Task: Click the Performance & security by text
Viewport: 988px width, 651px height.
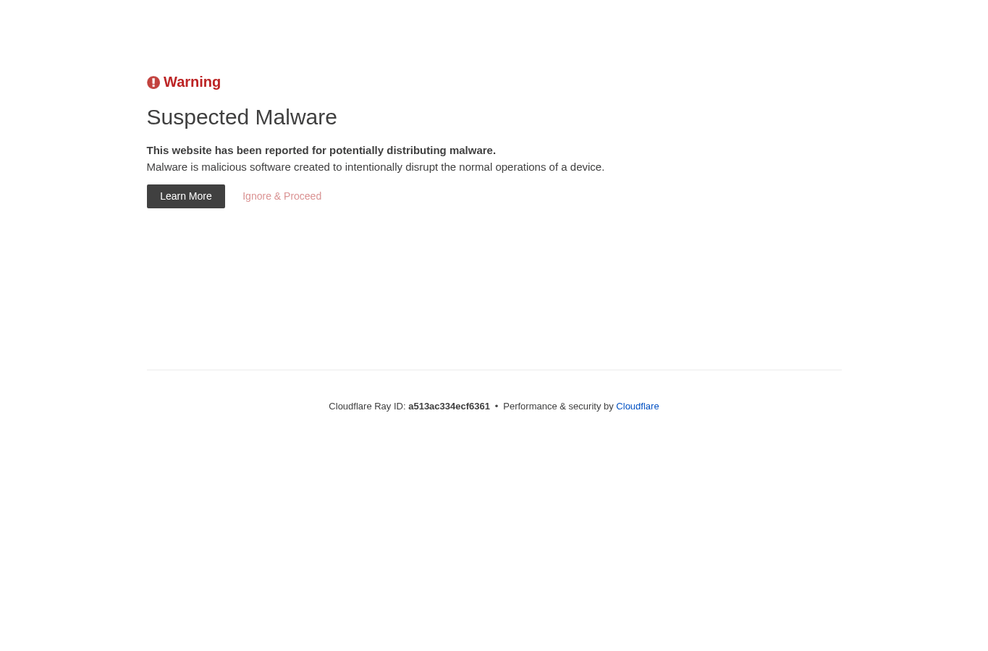Action: click(x=558, y=407)
